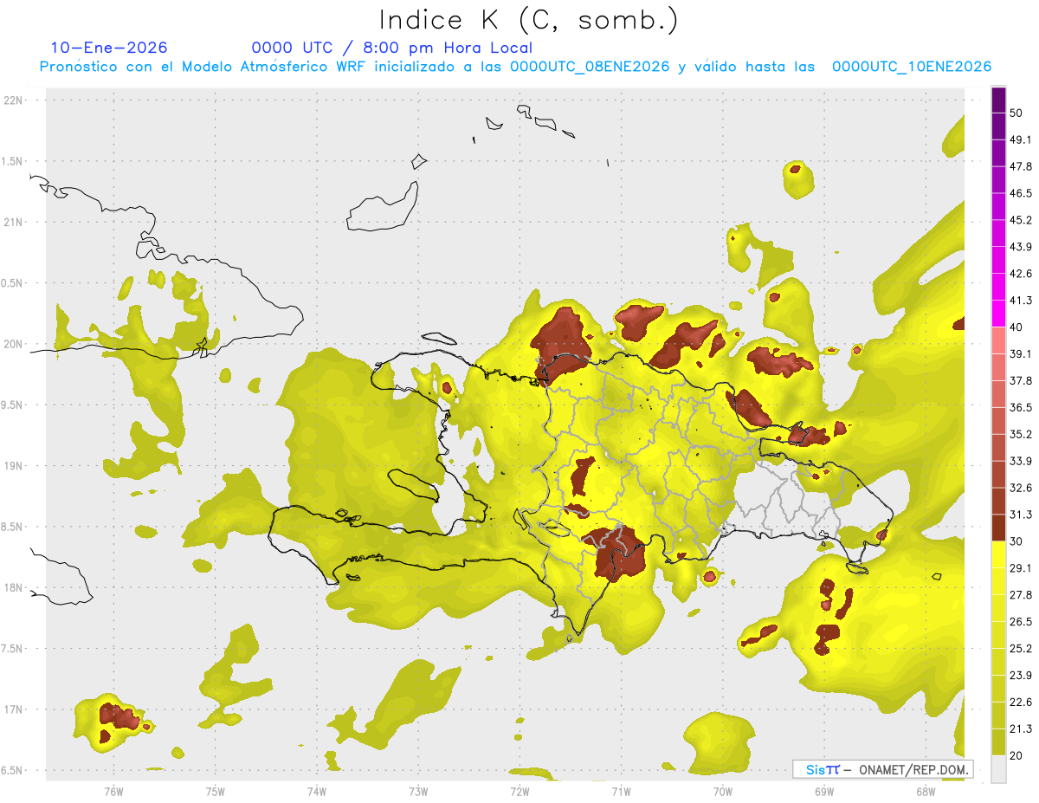1039x803 pixels.
Task: Click the 76W longitude axis label
Action: point(113,791)
